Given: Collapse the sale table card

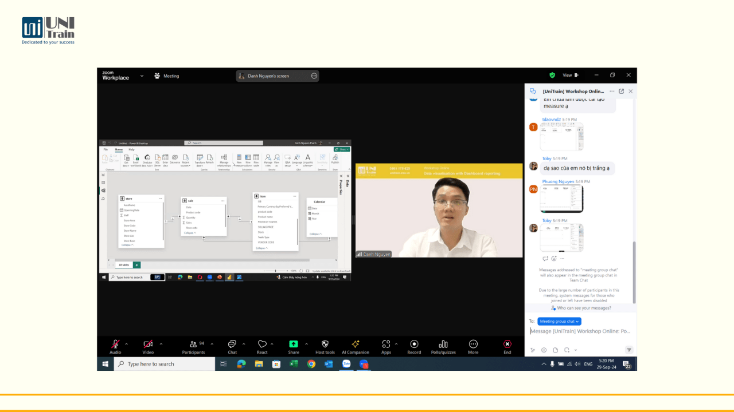Looking at the screenshot, I should click(x=190, y=233).
